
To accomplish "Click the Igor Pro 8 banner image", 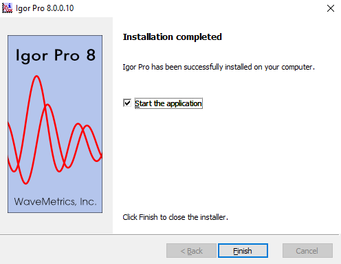I will [x=55, y=124].
